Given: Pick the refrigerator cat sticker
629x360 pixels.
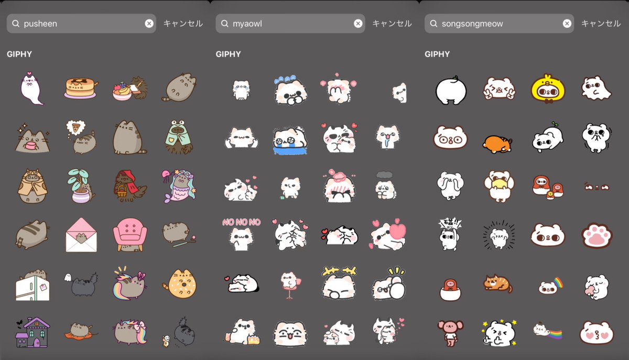Looking at the screenshot, I should click(x=32, y=284).
